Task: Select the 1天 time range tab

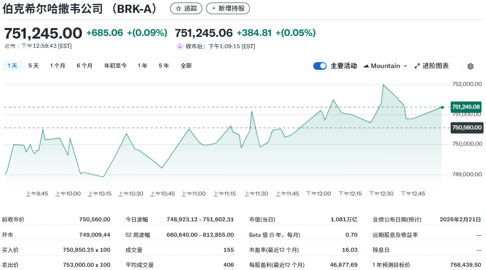Action: [12, 66]
